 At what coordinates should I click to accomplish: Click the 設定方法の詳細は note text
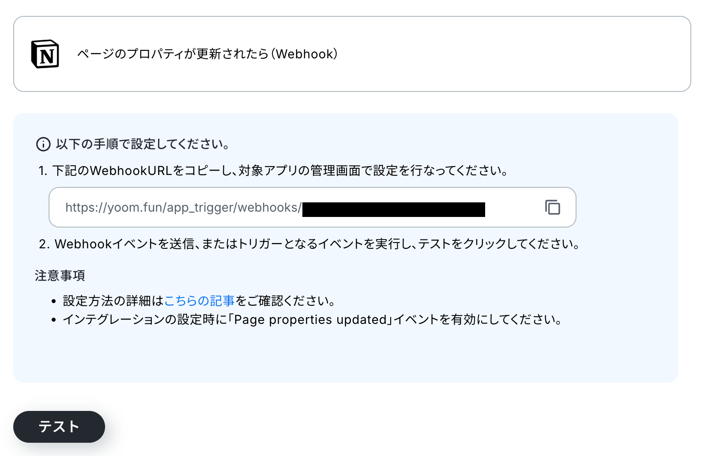pyautogui.click(x=113, y=301)
